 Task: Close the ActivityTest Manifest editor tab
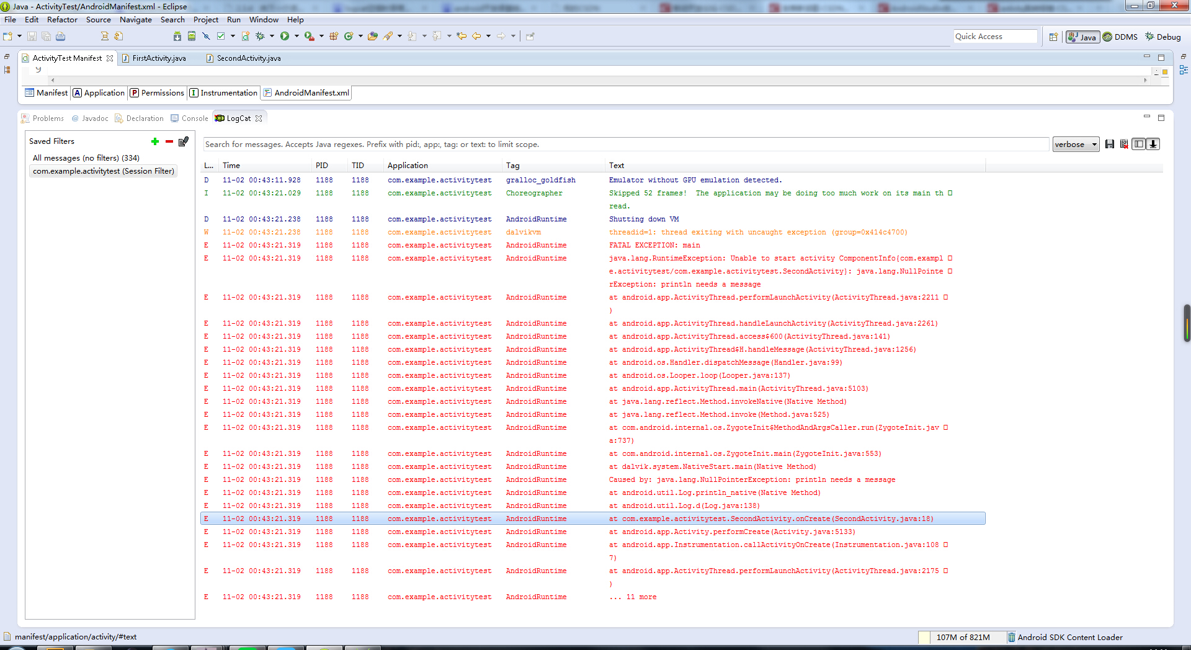click(x=110, y=58)
